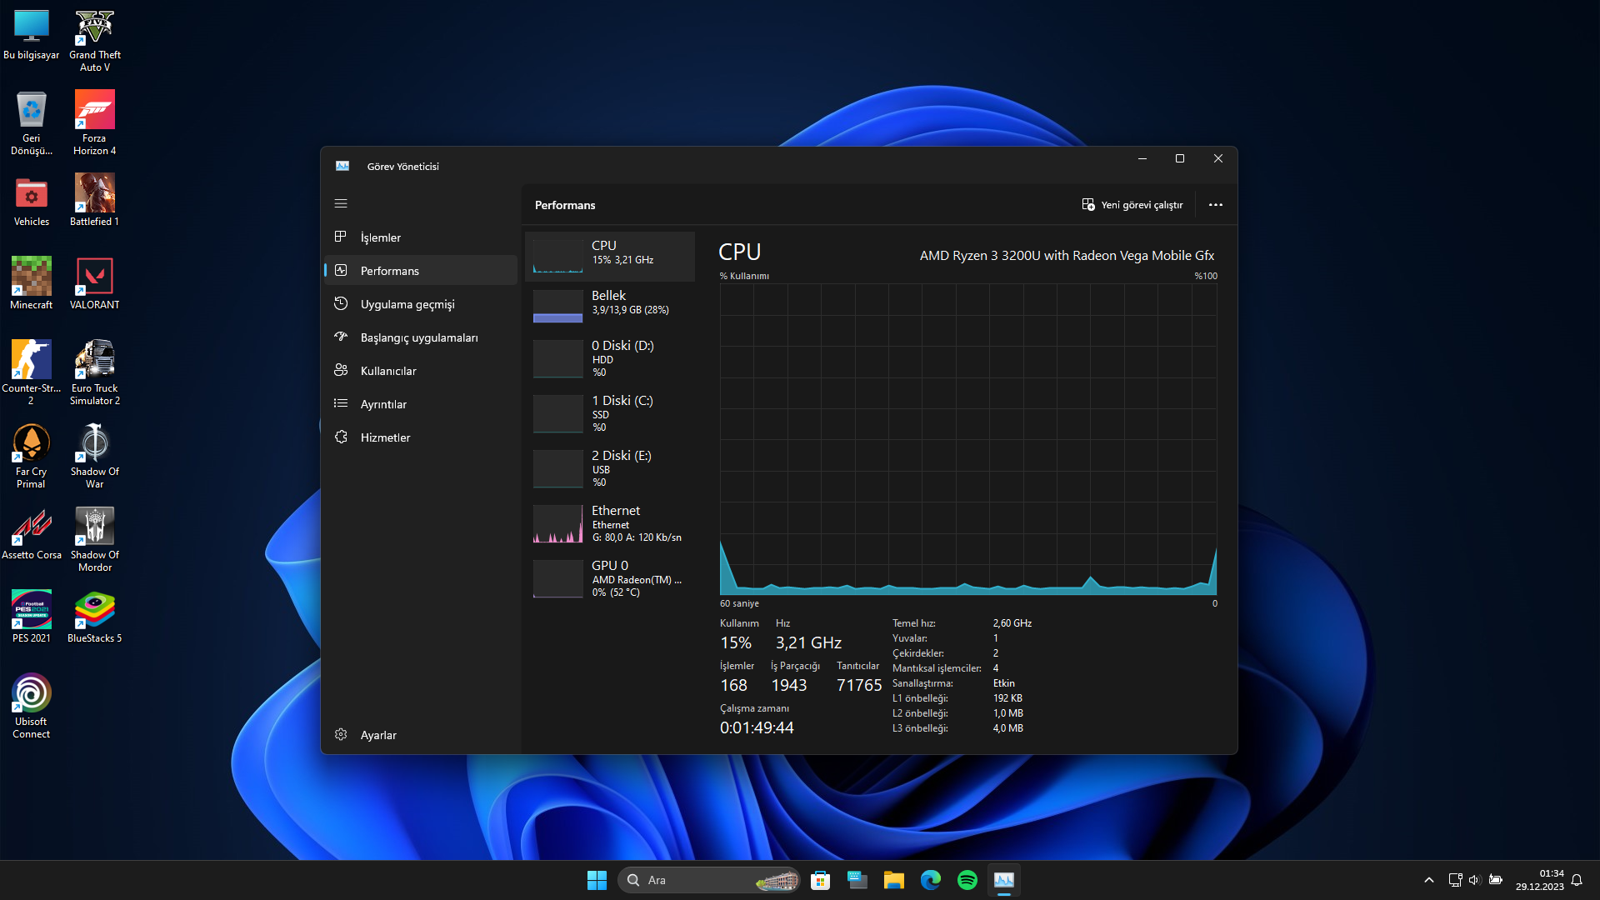Toggle the hamburger navigation menu
The width and height of the screenshot is (1600, 900).
[341, 203]
